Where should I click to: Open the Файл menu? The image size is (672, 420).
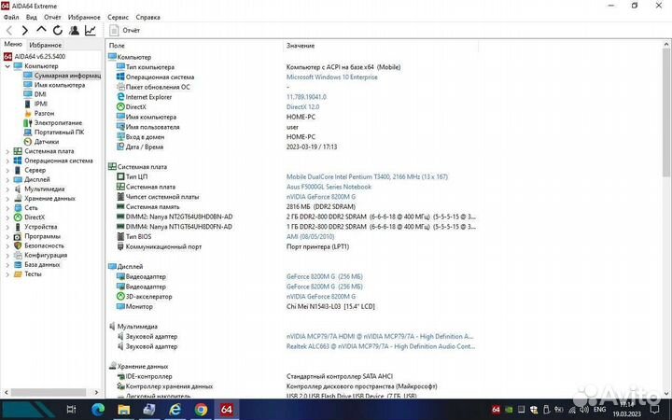(x=11, y=17)
